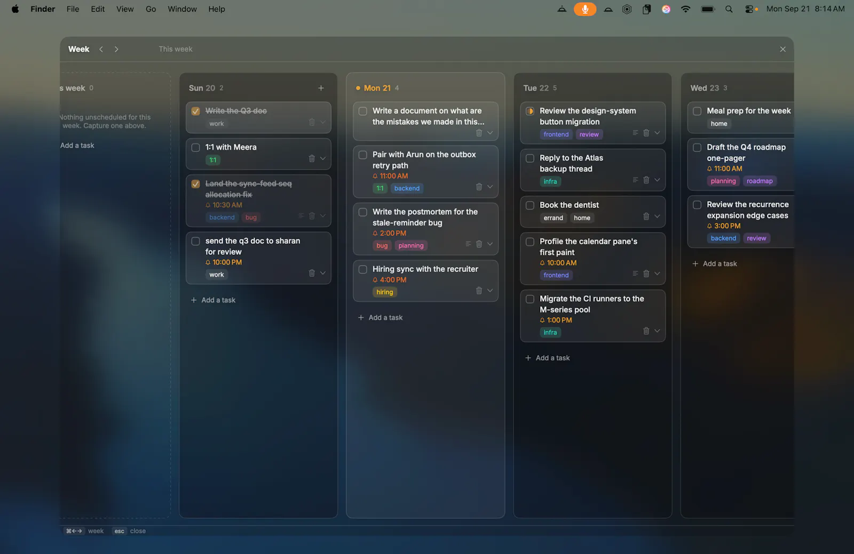Go to previous week arrow
The width and height of the screenshot is (854, 554).
point(101,49)
